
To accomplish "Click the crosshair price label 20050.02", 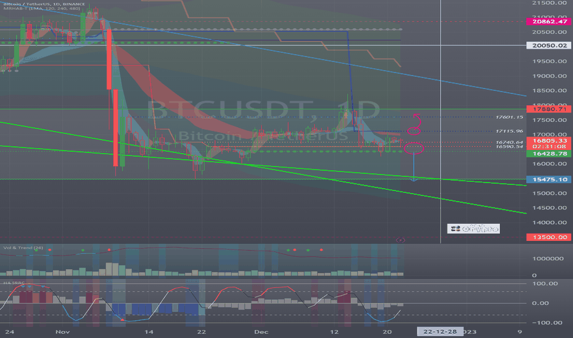I will (549, 45).
